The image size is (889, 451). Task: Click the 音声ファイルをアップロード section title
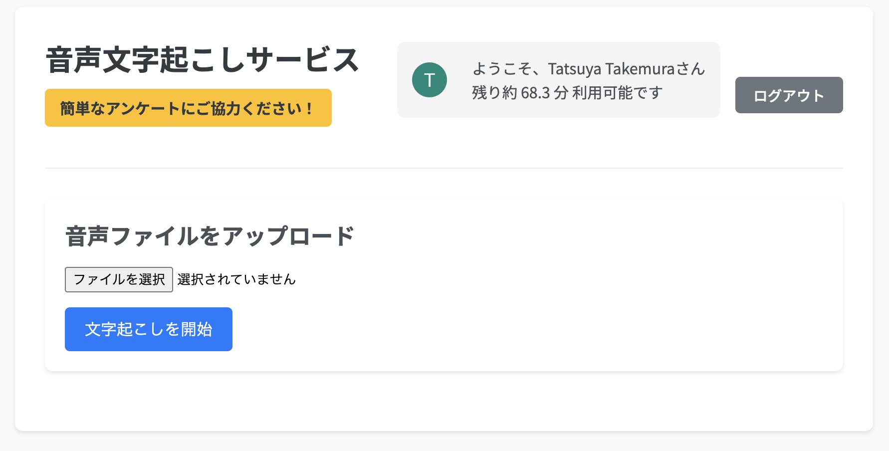(209, 235)
